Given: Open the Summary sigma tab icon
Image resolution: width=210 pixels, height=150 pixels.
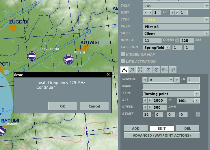Looking at the screenshot, I should [148, 70].
